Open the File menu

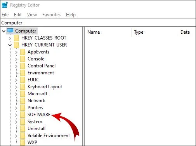coord(5,15)
